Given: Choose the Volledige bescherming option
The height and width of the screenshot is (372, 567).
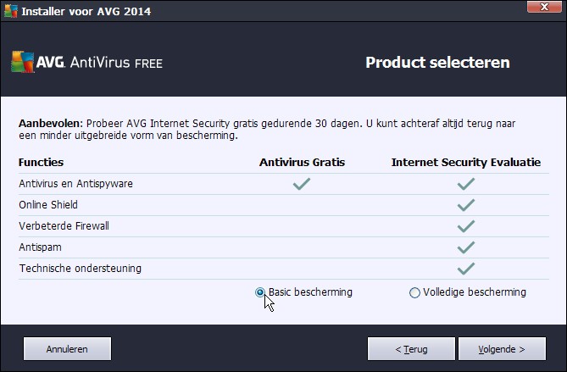Looking at the screenshot, I should point(414,293).
